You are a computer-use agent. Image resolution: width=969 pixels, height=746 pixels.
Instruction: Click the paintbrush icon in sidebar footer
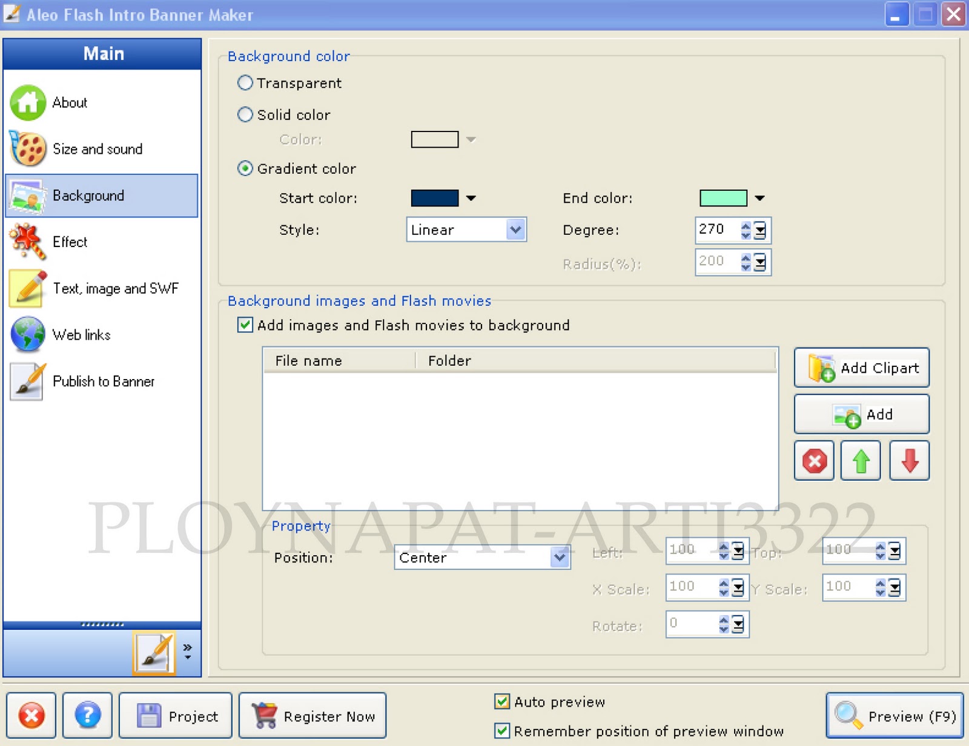pyautogui.click(x=154, y=653)
